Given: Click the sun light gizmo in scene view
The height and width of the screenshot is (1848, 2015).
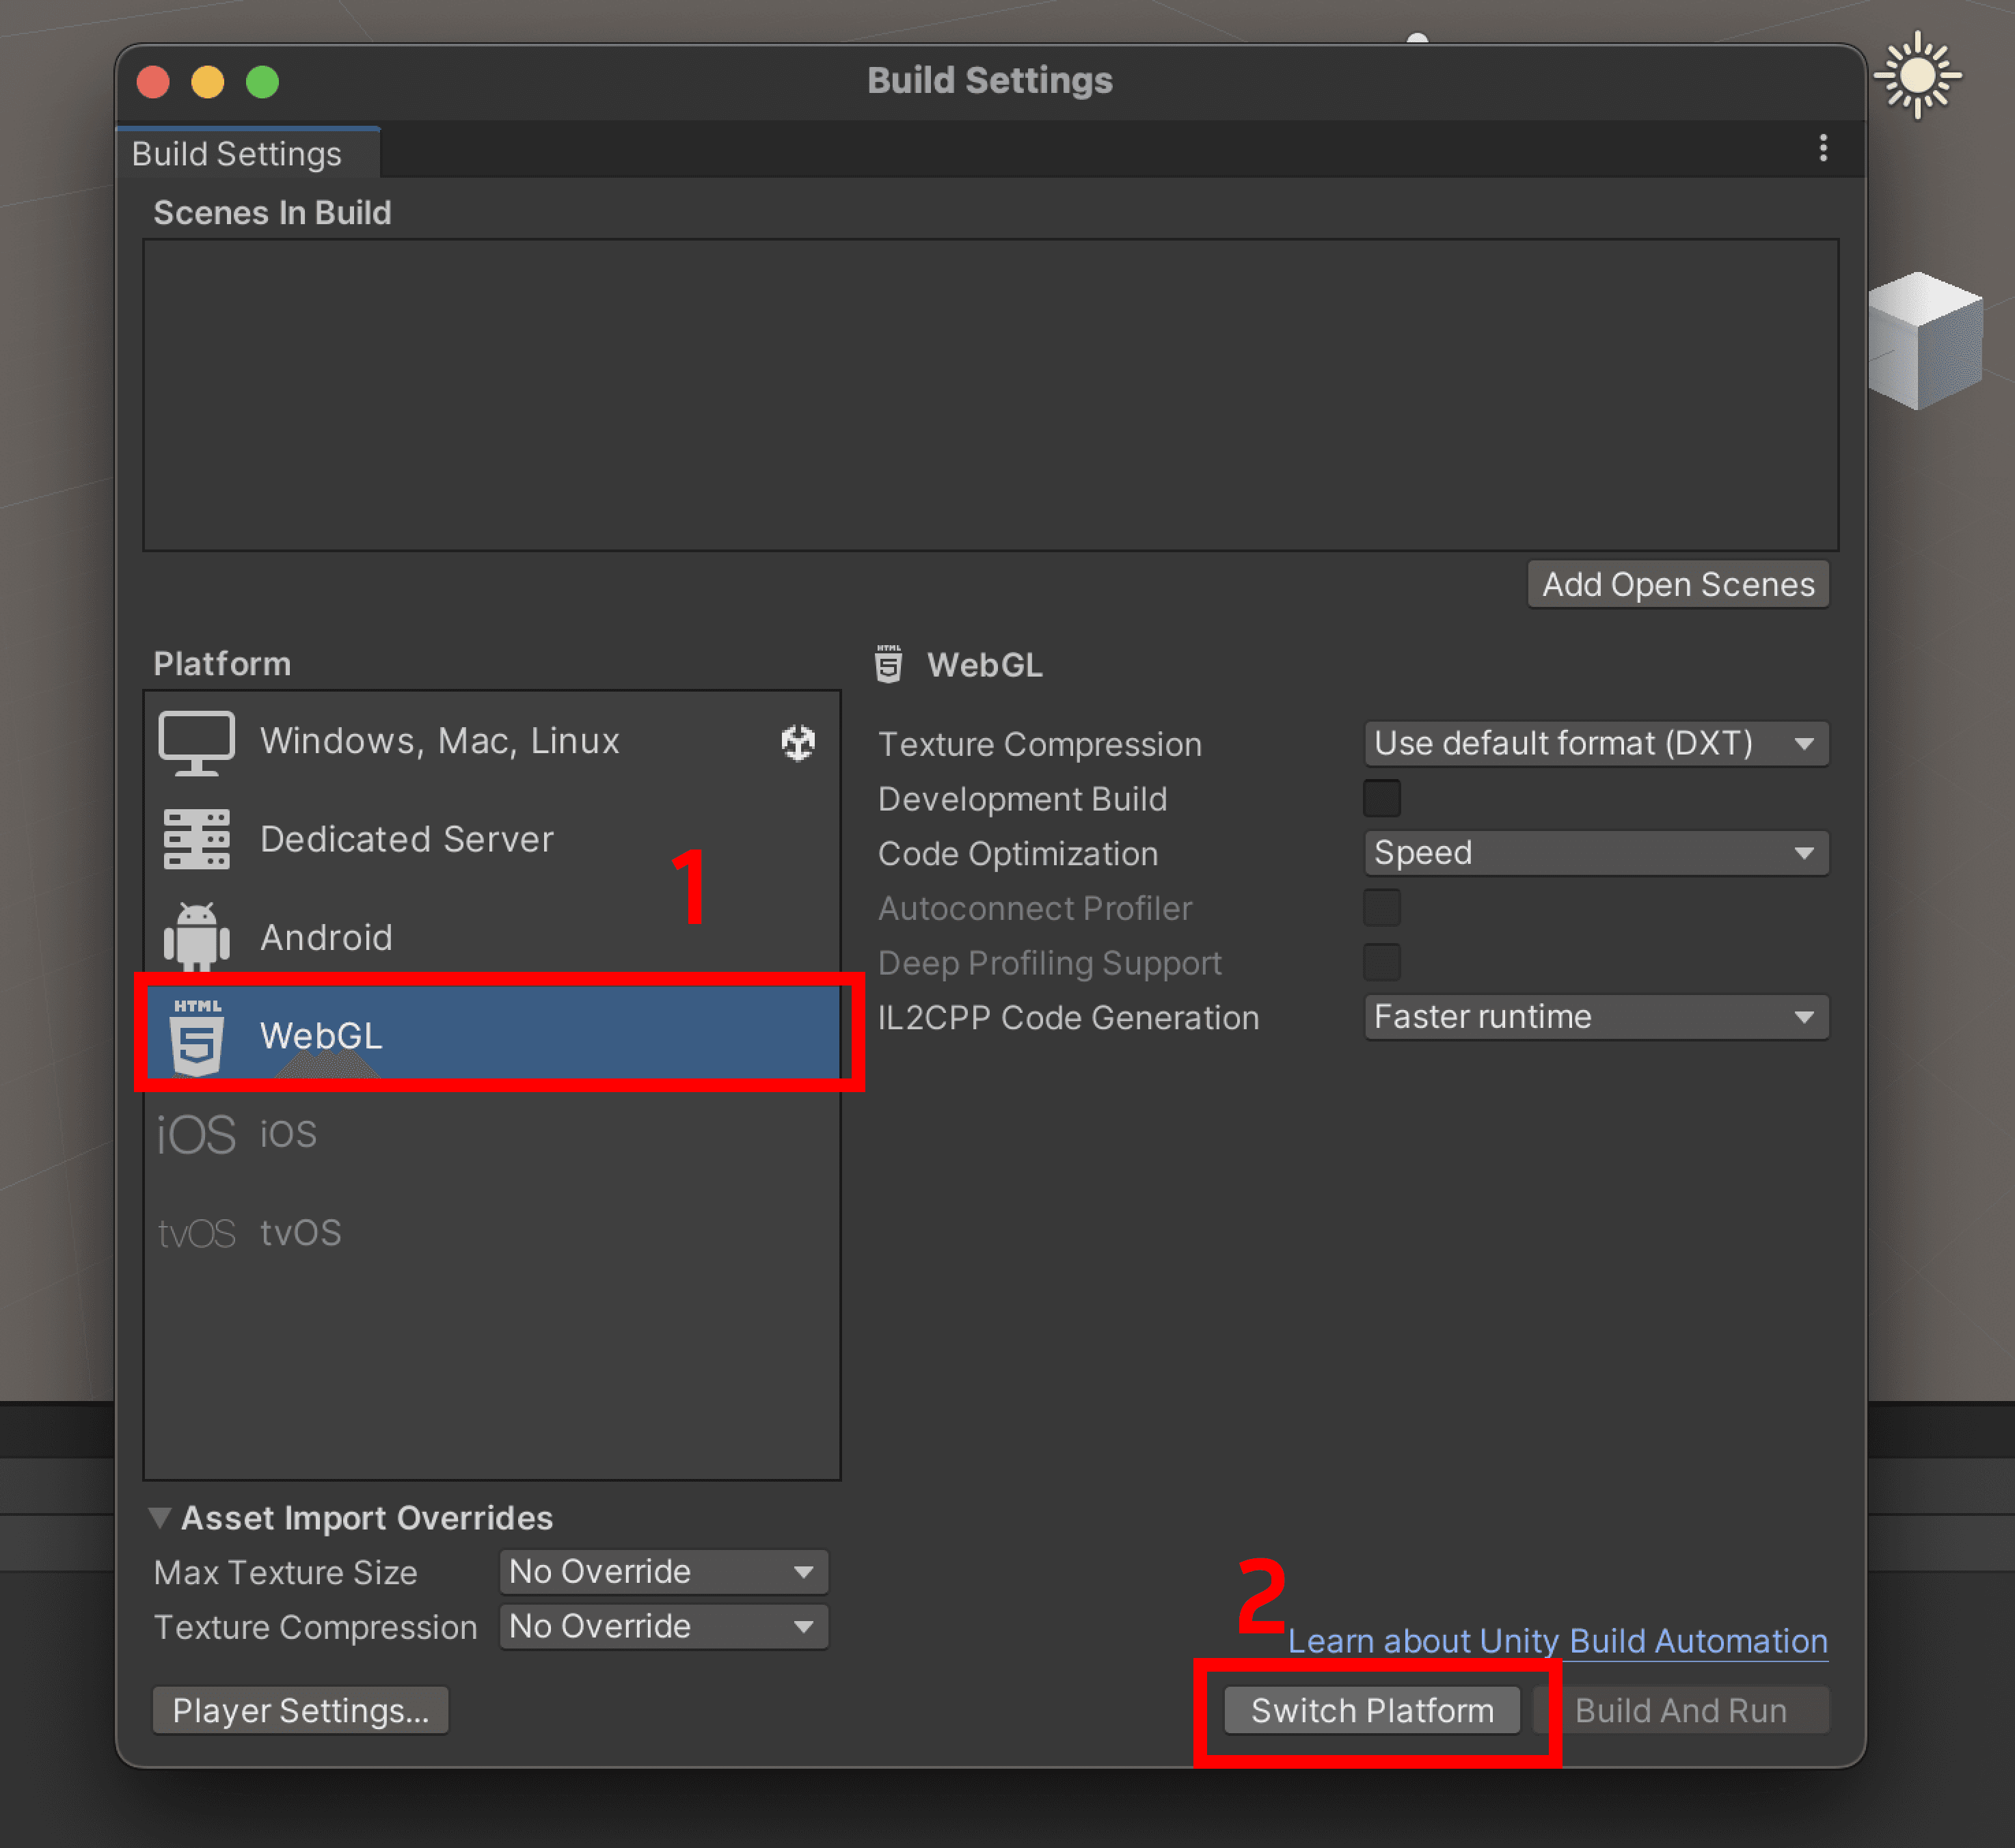Looking at the screenshot, I should (1917, 75).
